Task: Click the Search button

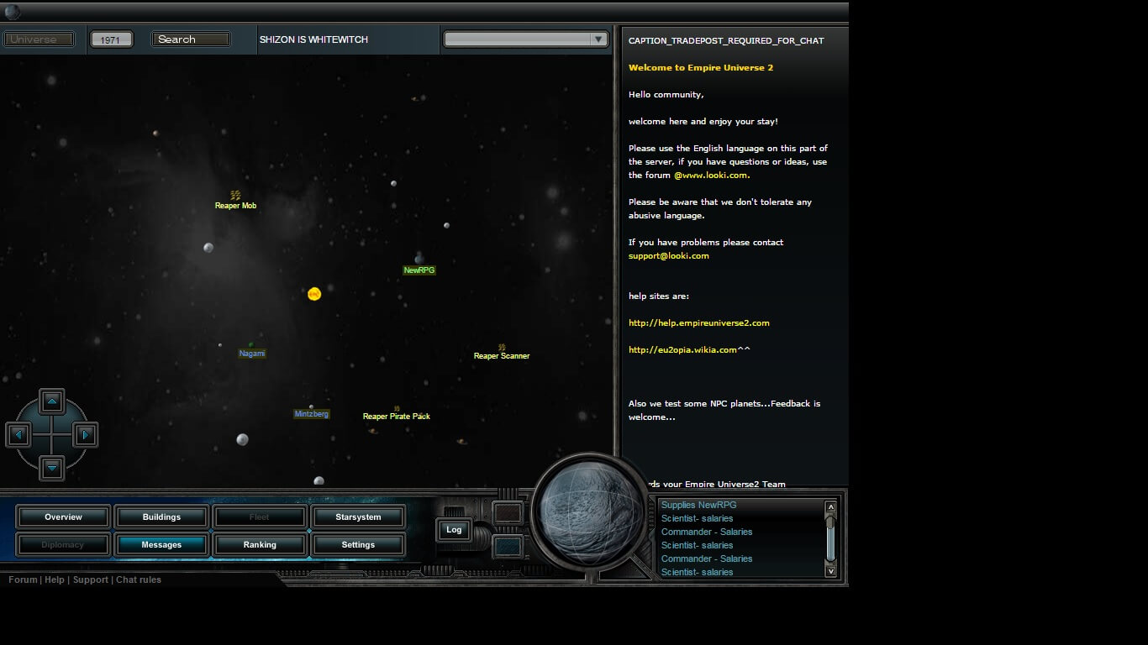Action: click(x=191, y=39)
